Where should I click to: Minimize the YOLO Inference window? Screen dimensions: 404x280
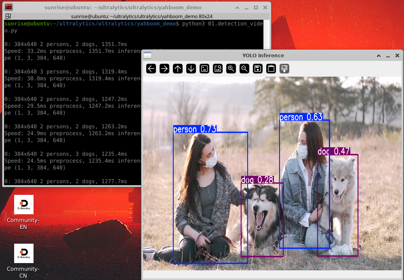pos(388,56)
